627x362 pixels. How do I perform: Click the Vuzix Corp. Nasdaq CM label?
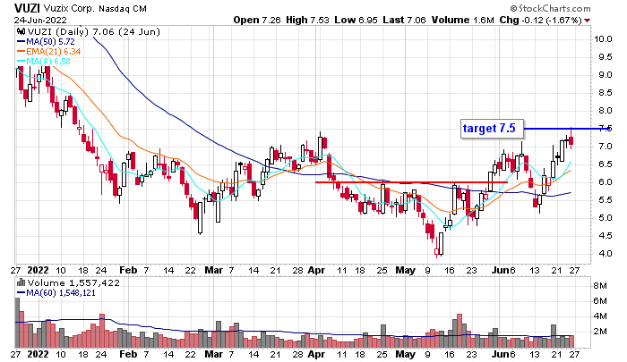pyautogui.click(x=95, y=8)
